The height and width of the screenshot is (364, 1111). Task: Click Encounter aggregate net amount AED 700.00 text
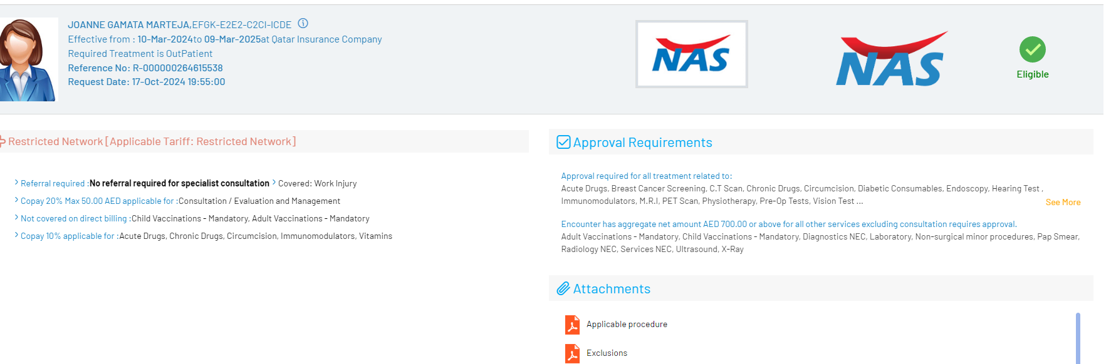(789, 224)
